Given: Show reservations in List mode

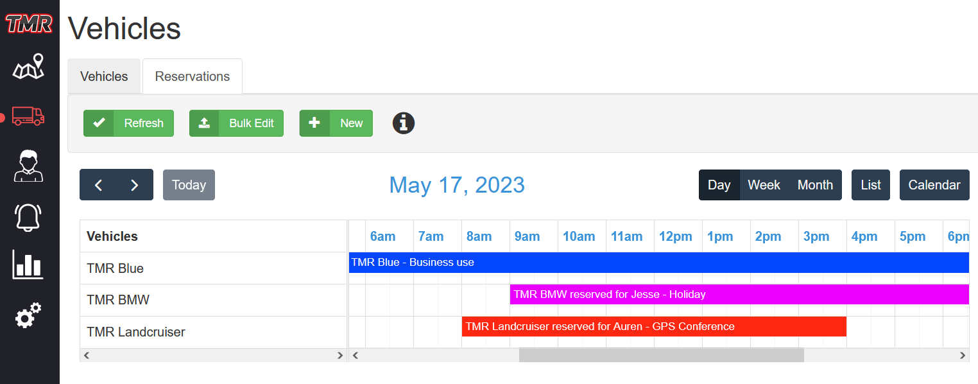Looking at the screenshot, I should [871, 185].
